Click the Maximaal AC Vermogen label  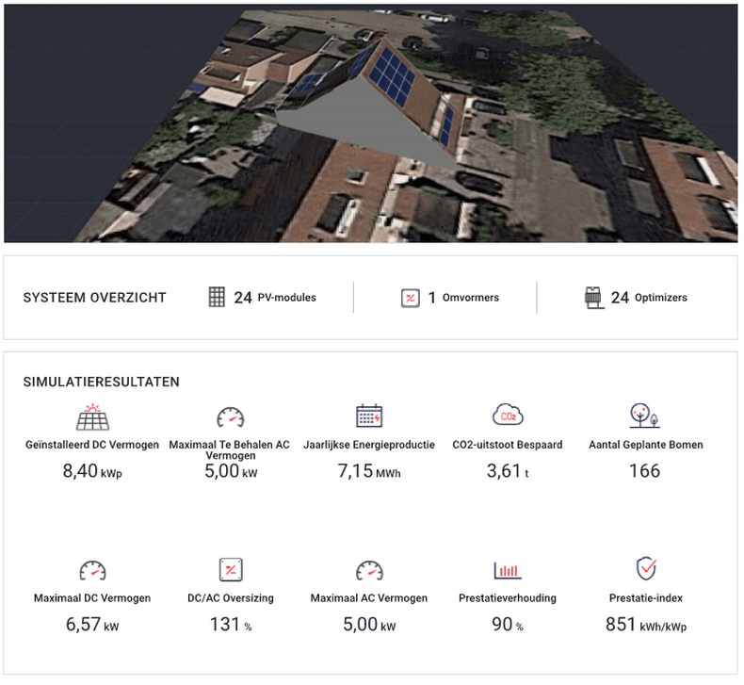[369, 599]
